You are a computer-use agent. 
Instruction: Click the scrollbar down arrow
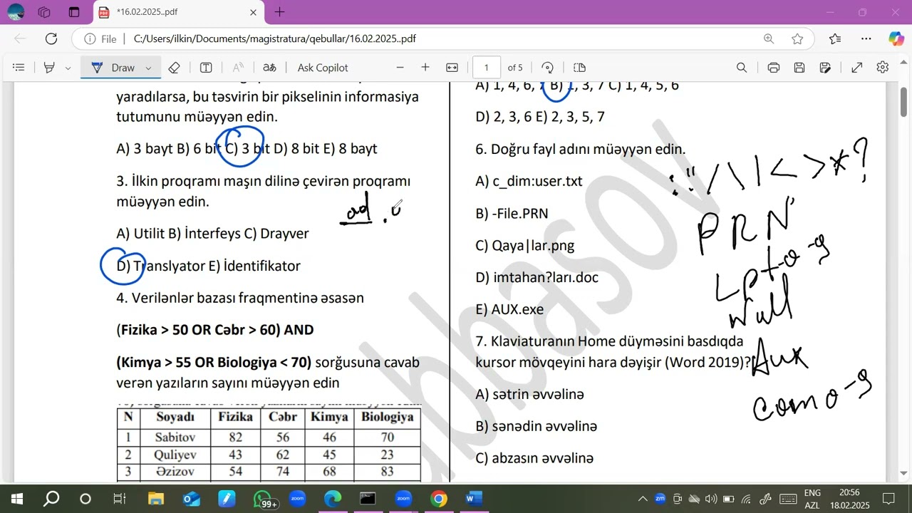(x=903, y=473)
